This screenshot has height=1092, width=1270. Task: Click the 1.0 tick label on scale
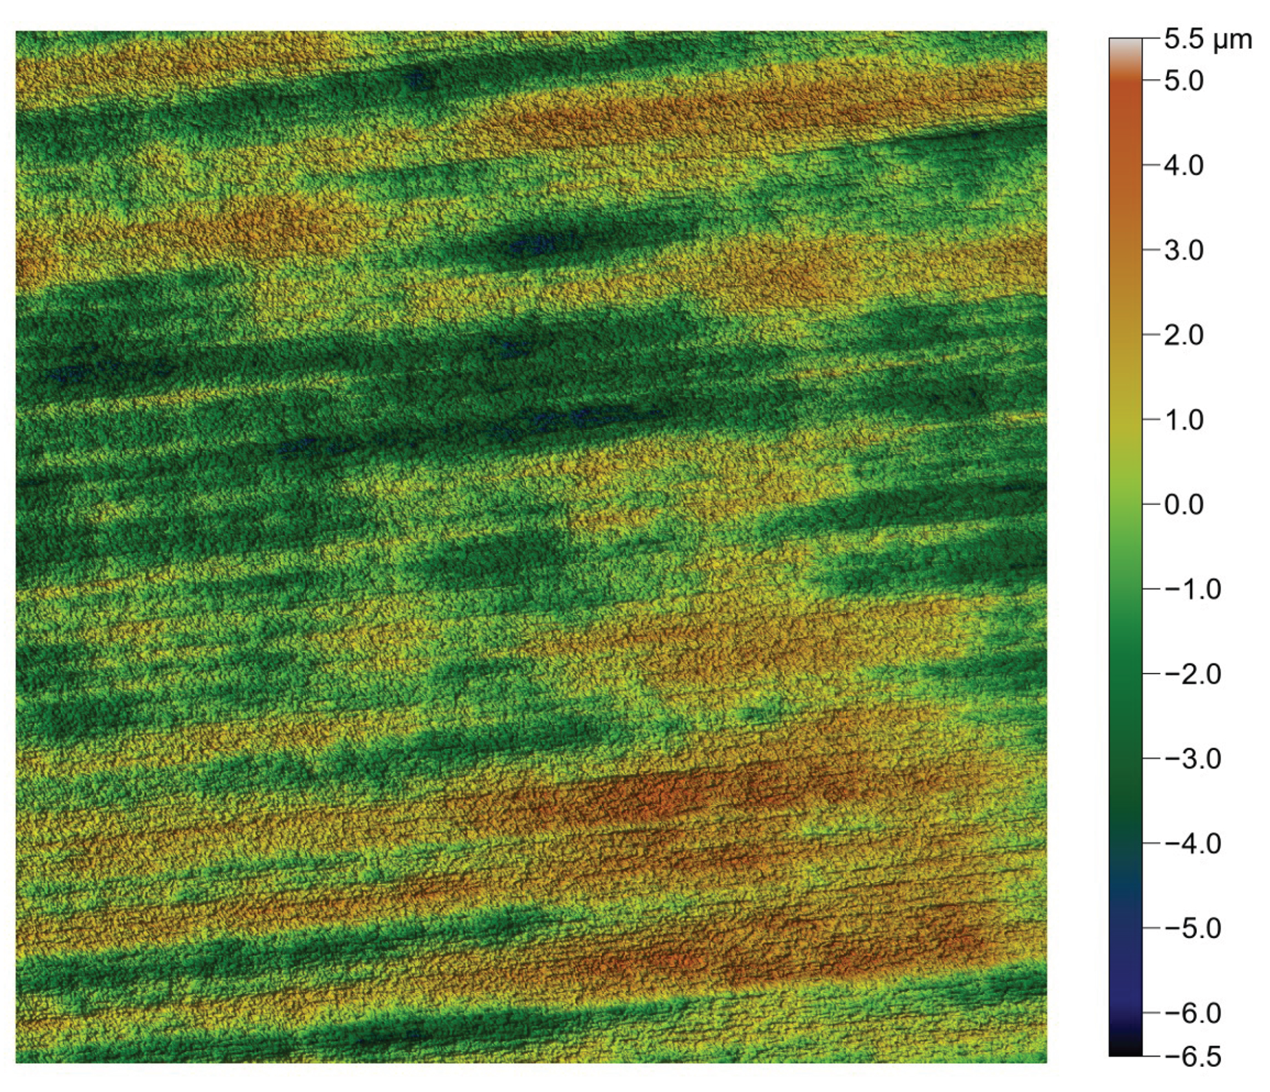[1183, 420]
